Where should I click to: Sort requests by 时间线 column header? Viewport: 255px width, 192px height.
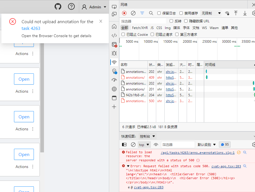[230, 65]
